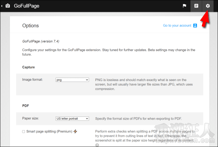Click the account person icon
Image resolution: width=218 pixels, height=147 pixels.
[195, 26]
